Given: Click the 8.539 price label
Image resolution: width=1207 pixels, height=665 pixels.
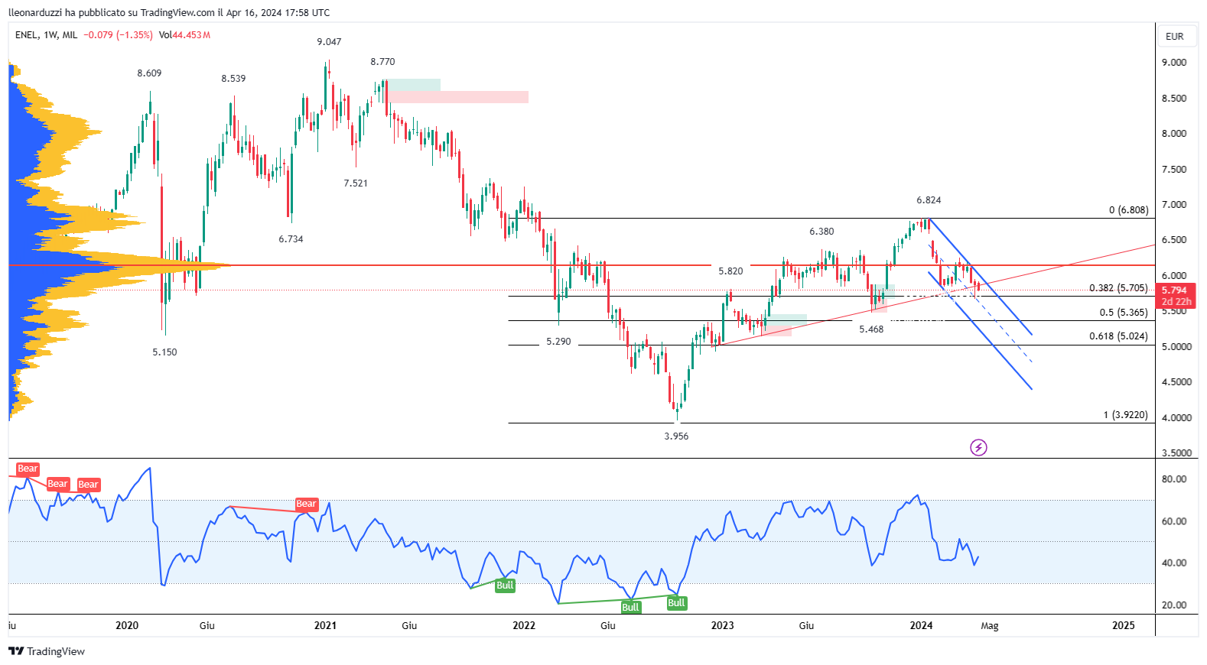Looking at the screenshot, I should pyautogui.click(x=233, y=79).
